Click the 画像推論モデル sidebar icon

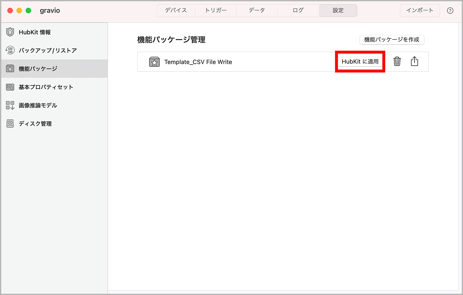[x=10, y=105]
